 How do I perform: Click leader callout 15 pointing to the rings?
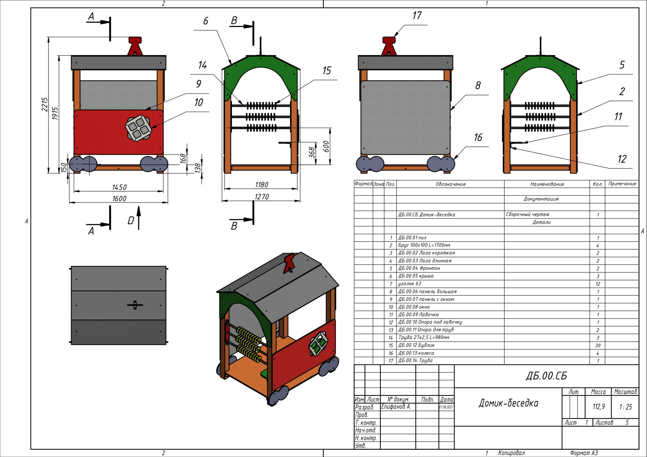[327, 70]
